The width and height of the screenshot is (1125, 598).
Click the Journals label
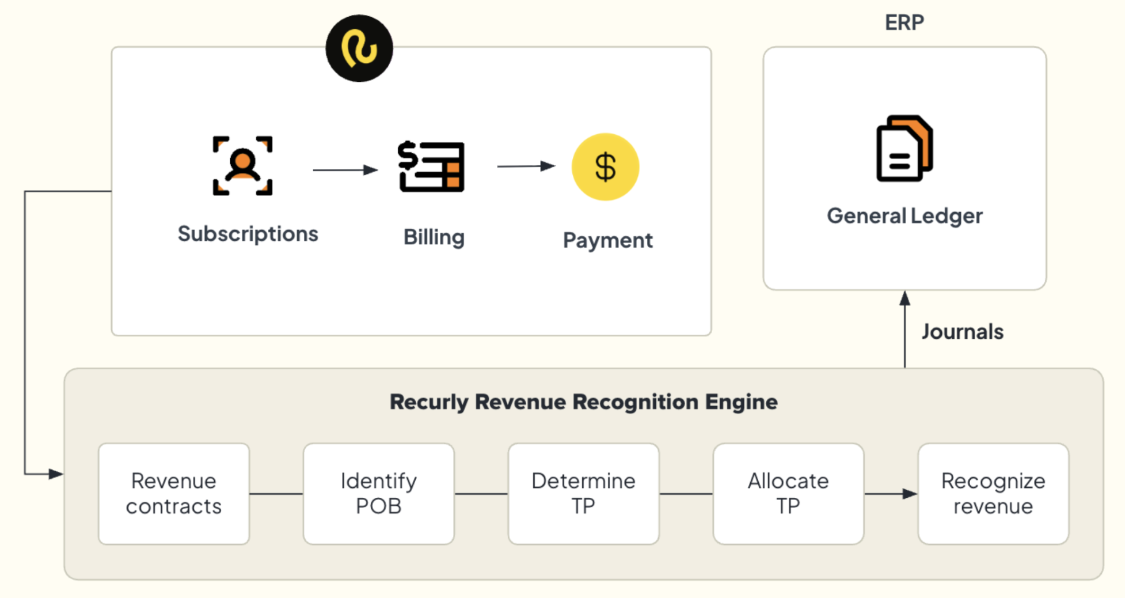[963, 332]
